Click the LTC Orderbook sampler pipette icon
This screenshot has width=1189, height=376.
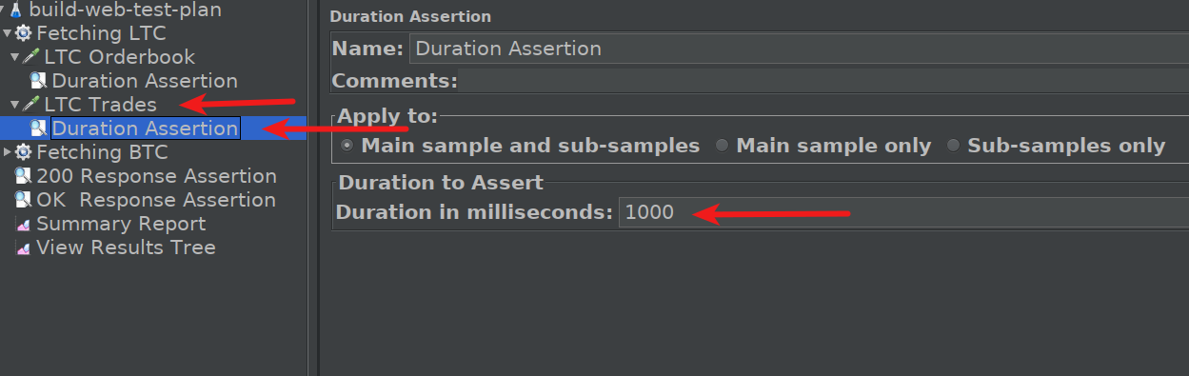(x=30, y=57)
